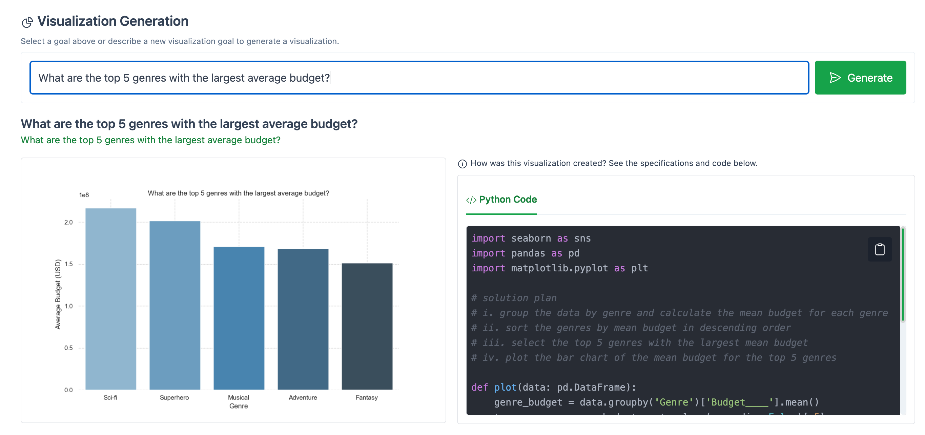This screenshot has height=435, width=925.
Task: Click the Musical bar in the chart
Action: [x=239, y=318]
